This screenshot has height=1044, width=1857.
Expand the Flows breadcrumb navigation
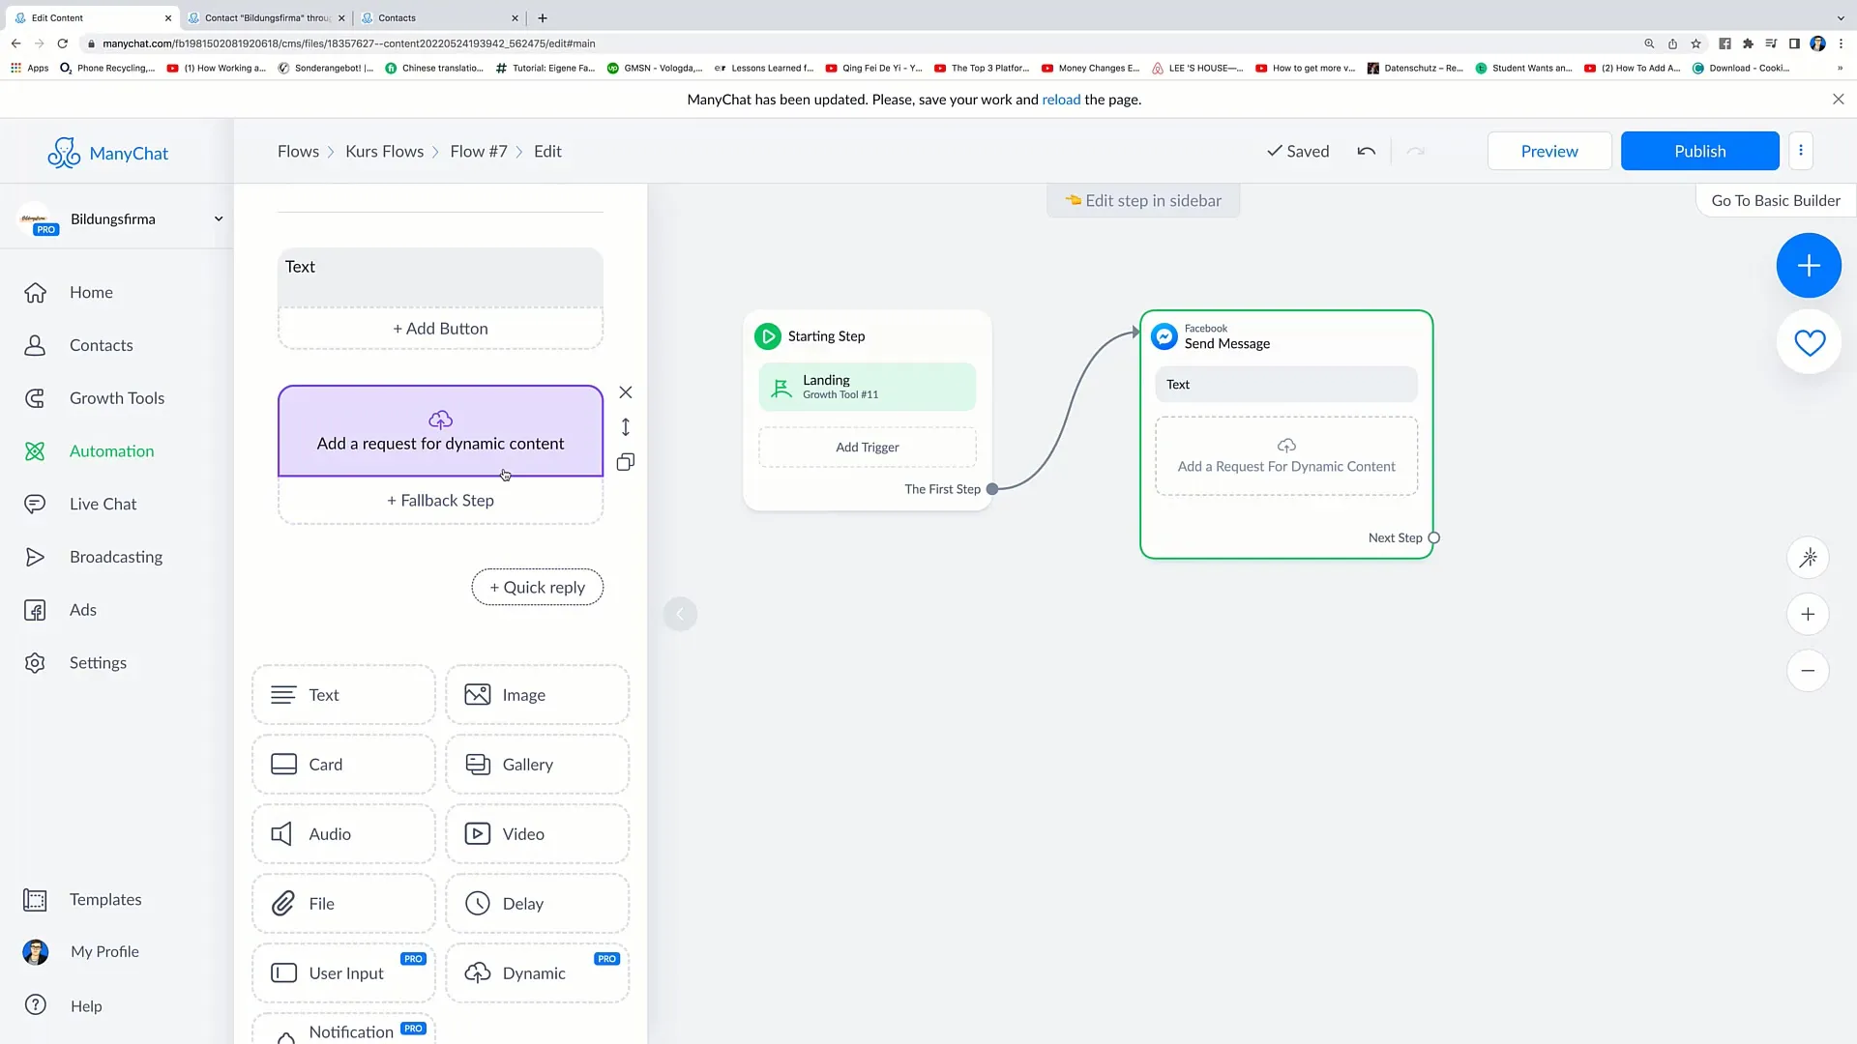299,151
